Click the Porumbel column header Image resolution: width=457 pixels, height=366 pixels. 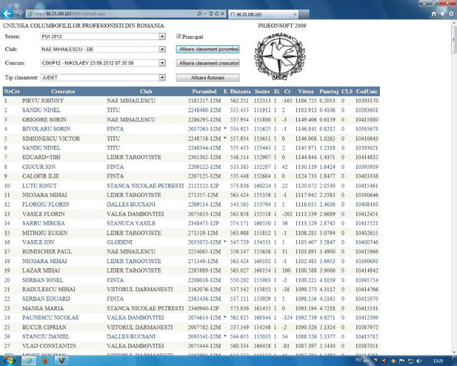(204, 91)
